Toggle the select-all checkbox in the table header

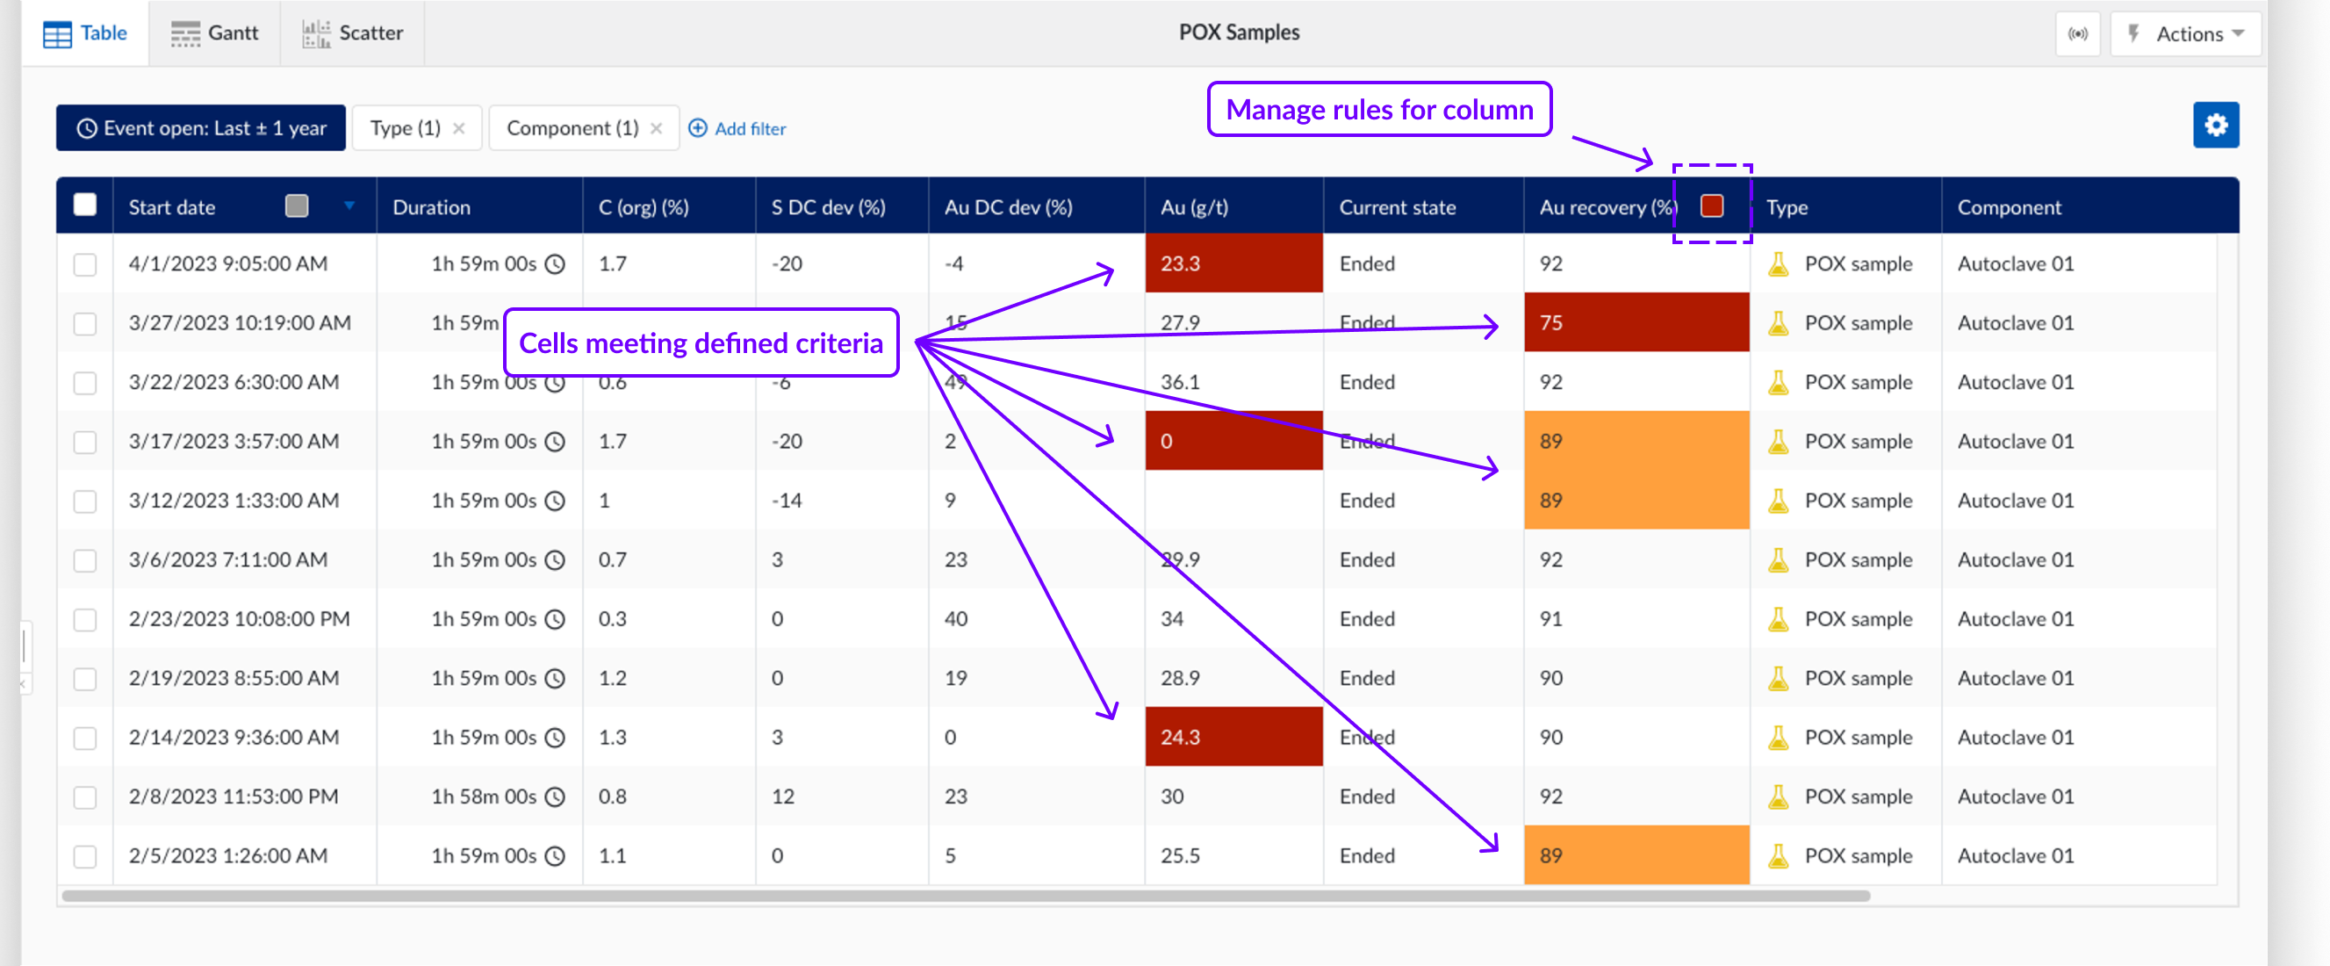tap(85, 205)
